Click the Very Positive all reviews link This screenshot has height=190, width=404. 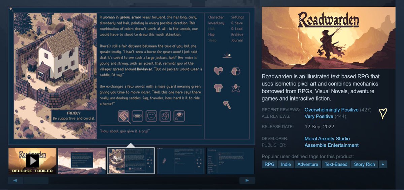coord(319,116)
